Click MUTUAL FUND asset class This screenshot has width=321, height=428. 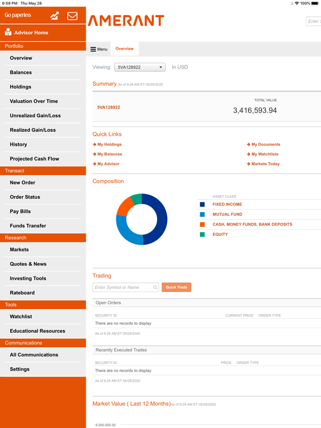point(227,215)
